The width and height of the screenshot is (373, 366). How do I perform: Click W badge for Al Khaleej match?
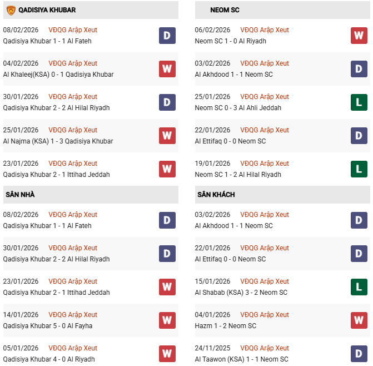(167, 69)
